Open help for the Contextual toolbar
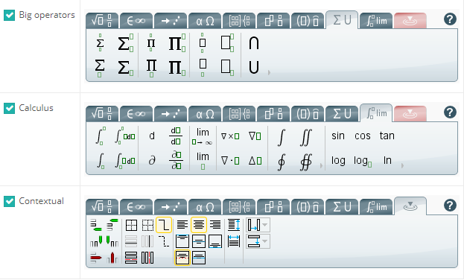Viewport: 464px width, 280px height. click(x=450, y=205)
